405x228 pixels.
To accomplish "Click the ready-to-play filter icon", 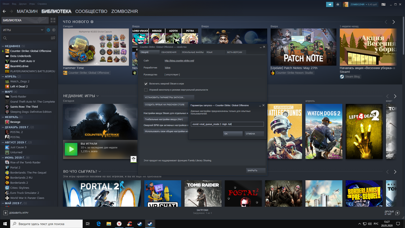I will click(54, 30).
